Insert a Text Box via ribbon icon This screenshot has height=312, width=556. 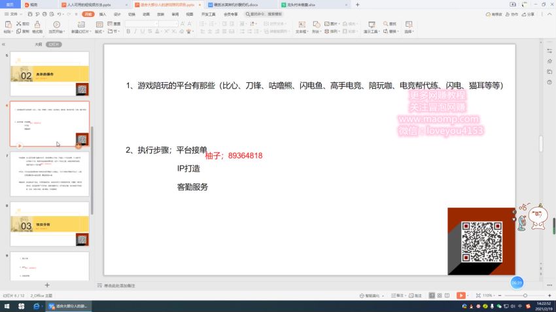[x=302, y=24]
